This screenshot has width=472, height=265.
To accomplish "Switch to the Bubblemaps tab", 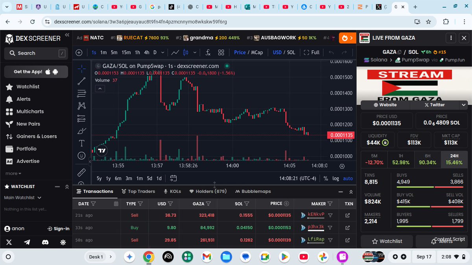I will coord(253,192).
